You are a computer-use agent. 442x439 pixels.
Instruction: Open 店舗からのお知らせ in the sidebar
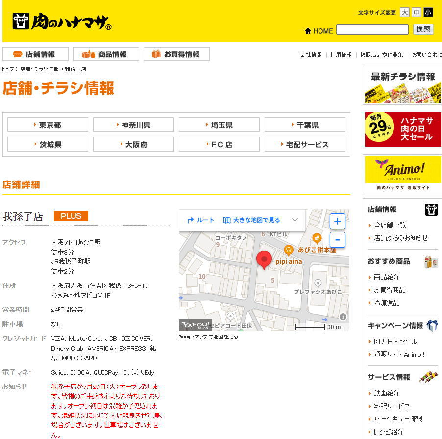(x=401, y=238)
